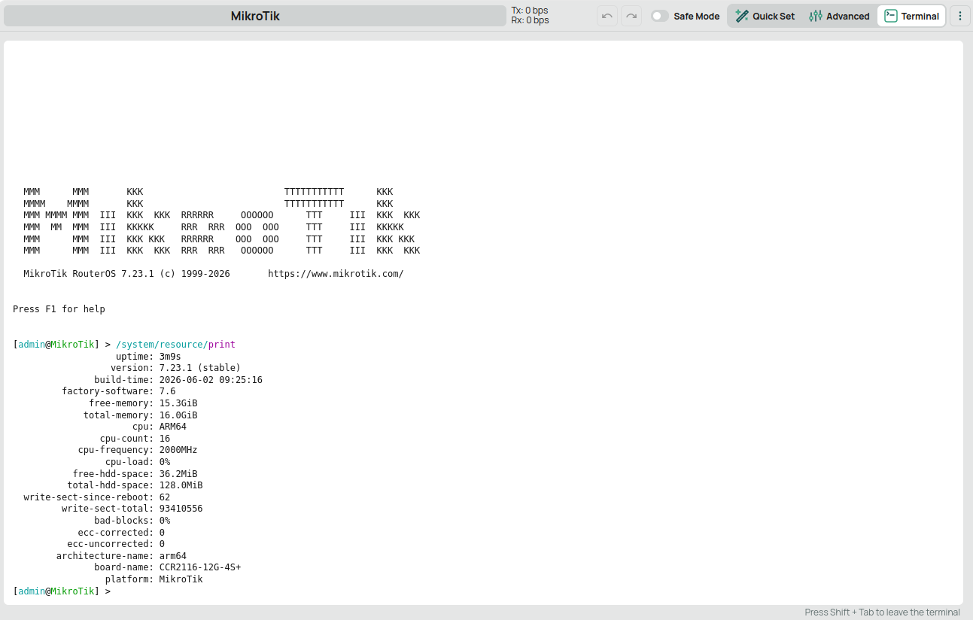The height and width of the screenshot is (620, 973).
Task: Click the Advanced sliders icon
Action: coord(816,16)
